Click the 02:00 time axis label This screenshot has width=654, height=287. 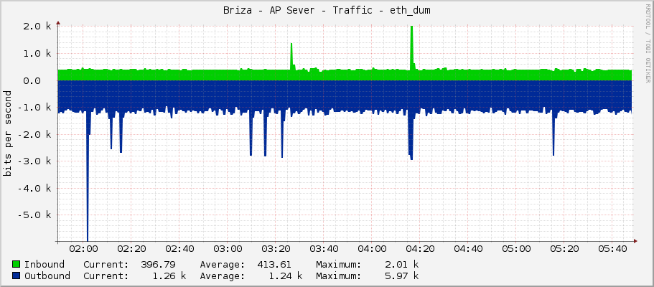click(x=83, y=249)
